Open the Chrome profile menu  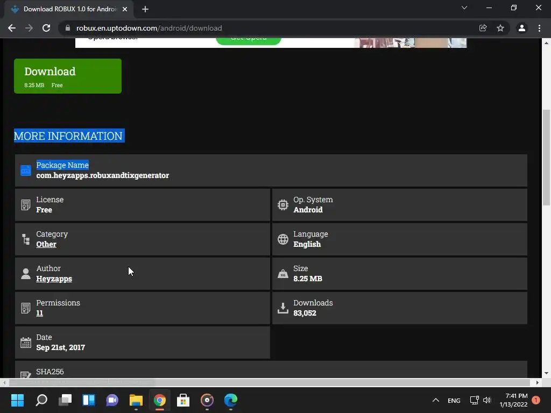(522, 28)
